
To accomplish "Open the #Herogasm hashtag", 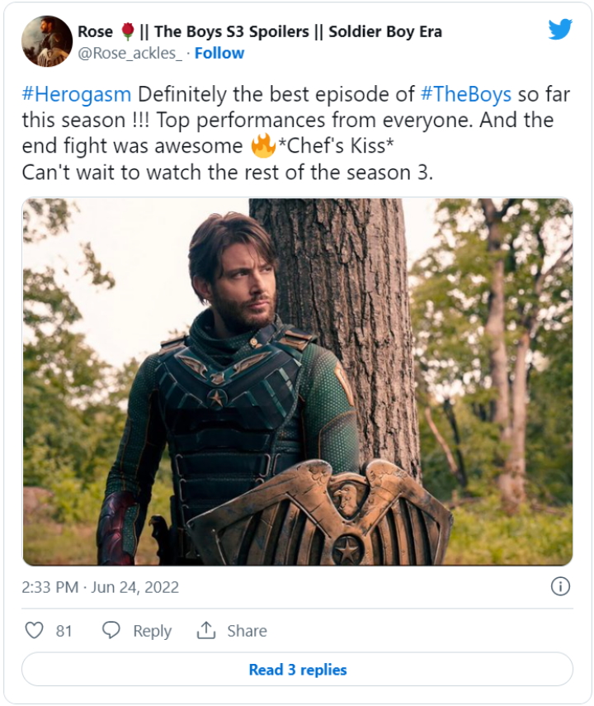I will [76, 94].
